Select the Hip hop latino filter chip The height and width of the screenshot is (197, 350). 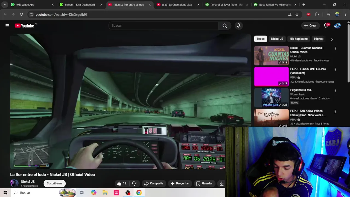click(x=299, y=39)
